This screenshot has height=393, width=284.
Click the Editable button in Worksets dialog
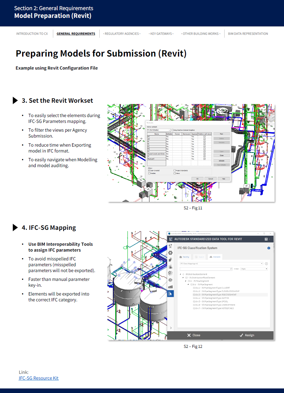(x=222, y=161)
